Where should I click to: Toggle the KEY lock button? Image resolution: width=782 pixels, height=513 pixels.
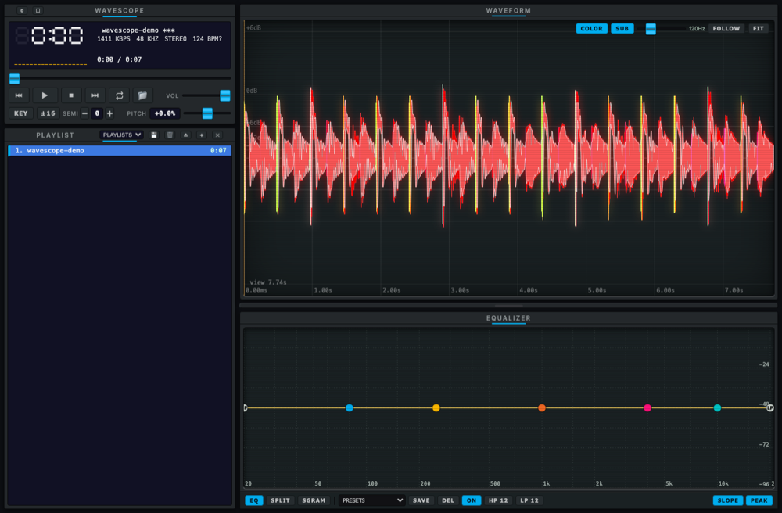pyautogui.click(x=21, y=113)
